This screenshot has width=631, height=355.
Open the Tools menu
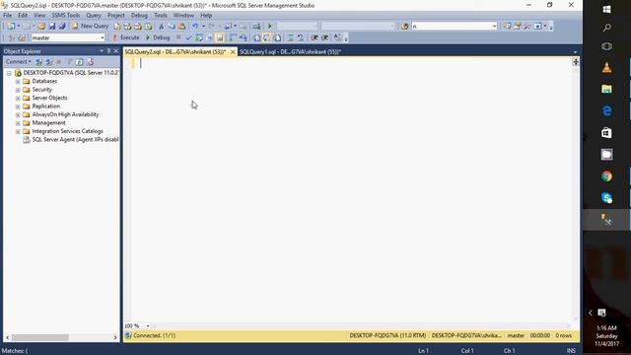tap(160, 16)
